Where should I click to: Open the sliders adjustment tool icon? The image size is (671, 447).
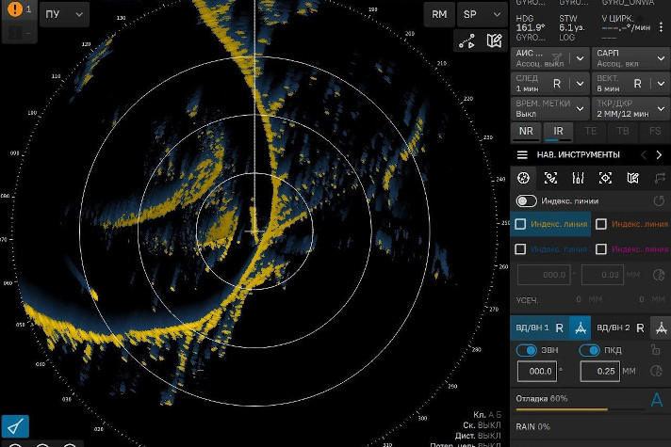(578, 178)
